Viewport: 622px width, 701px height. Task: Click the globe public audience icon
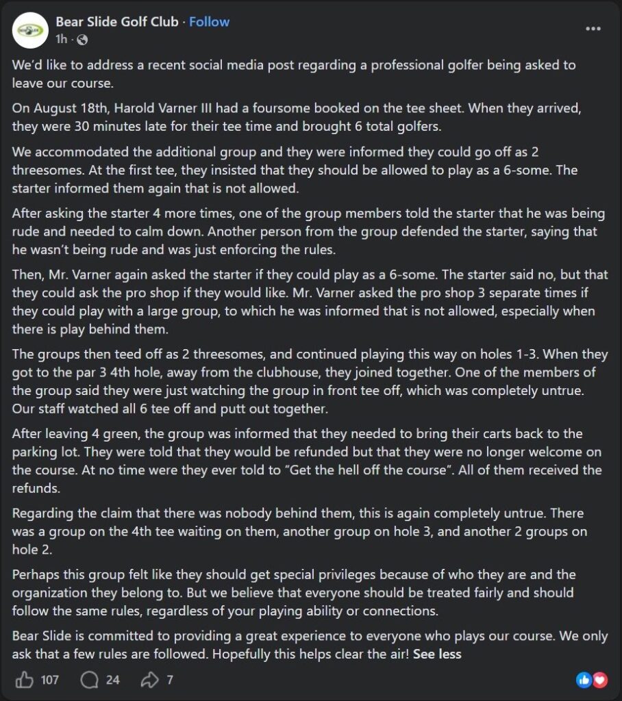click(x=82, y=40)
